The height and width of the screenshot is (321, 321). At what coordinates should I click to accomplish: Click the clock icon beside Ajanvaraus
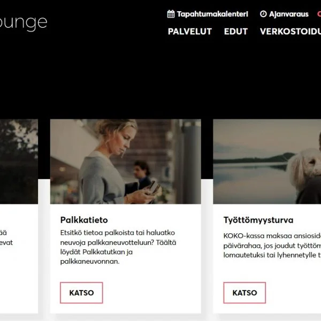point(263,14)
